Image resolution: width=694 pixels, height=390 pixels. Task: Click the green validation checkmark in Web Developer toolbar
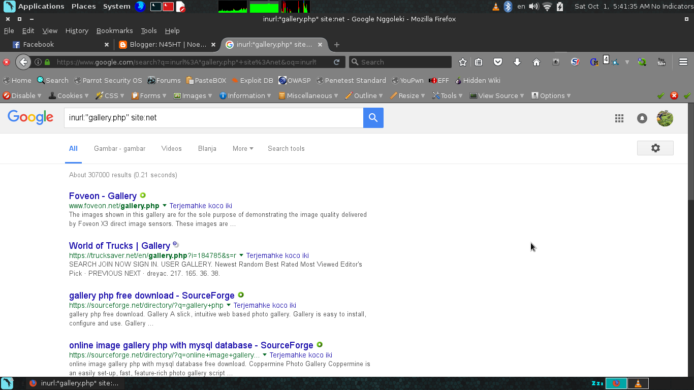(661, 95)
